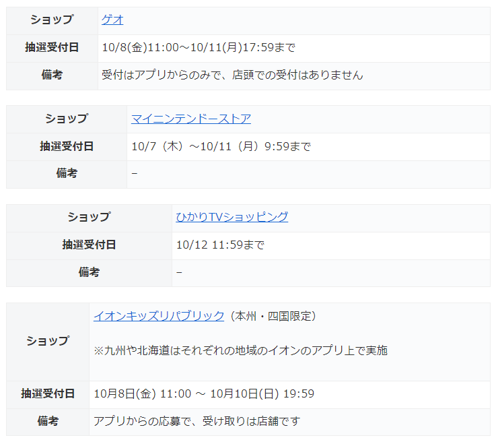The image size is (496, 442).
Task: Visit the イオンキッズリパブリック link
Action: coord(159,316)
